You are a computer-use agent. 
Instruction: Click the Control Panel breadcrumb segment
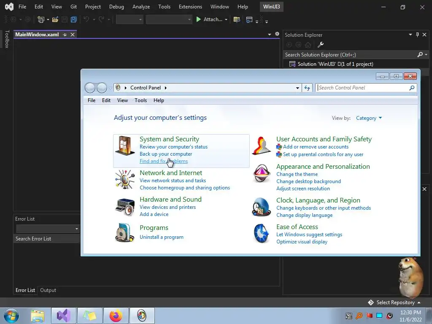point(146,88)
